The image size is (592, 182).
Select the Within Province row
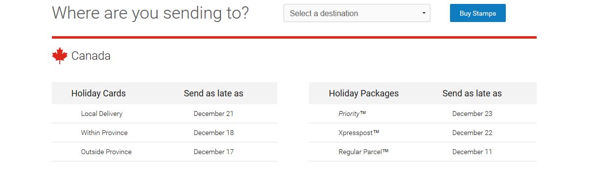tap(165, 133)
